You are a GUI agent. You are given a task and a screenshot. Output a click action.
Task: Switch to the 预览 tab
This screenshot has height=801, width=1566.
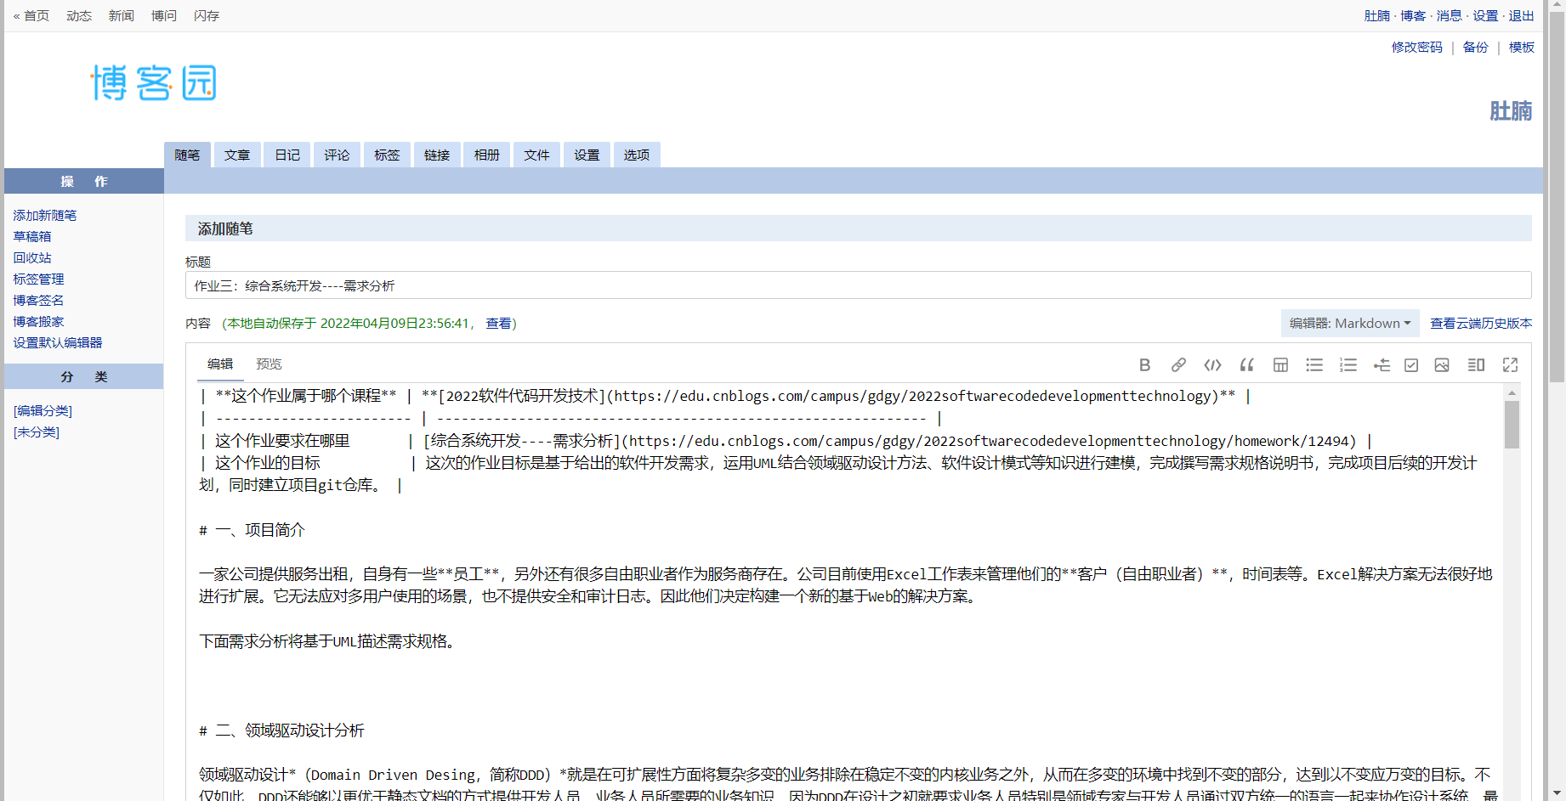269,364
